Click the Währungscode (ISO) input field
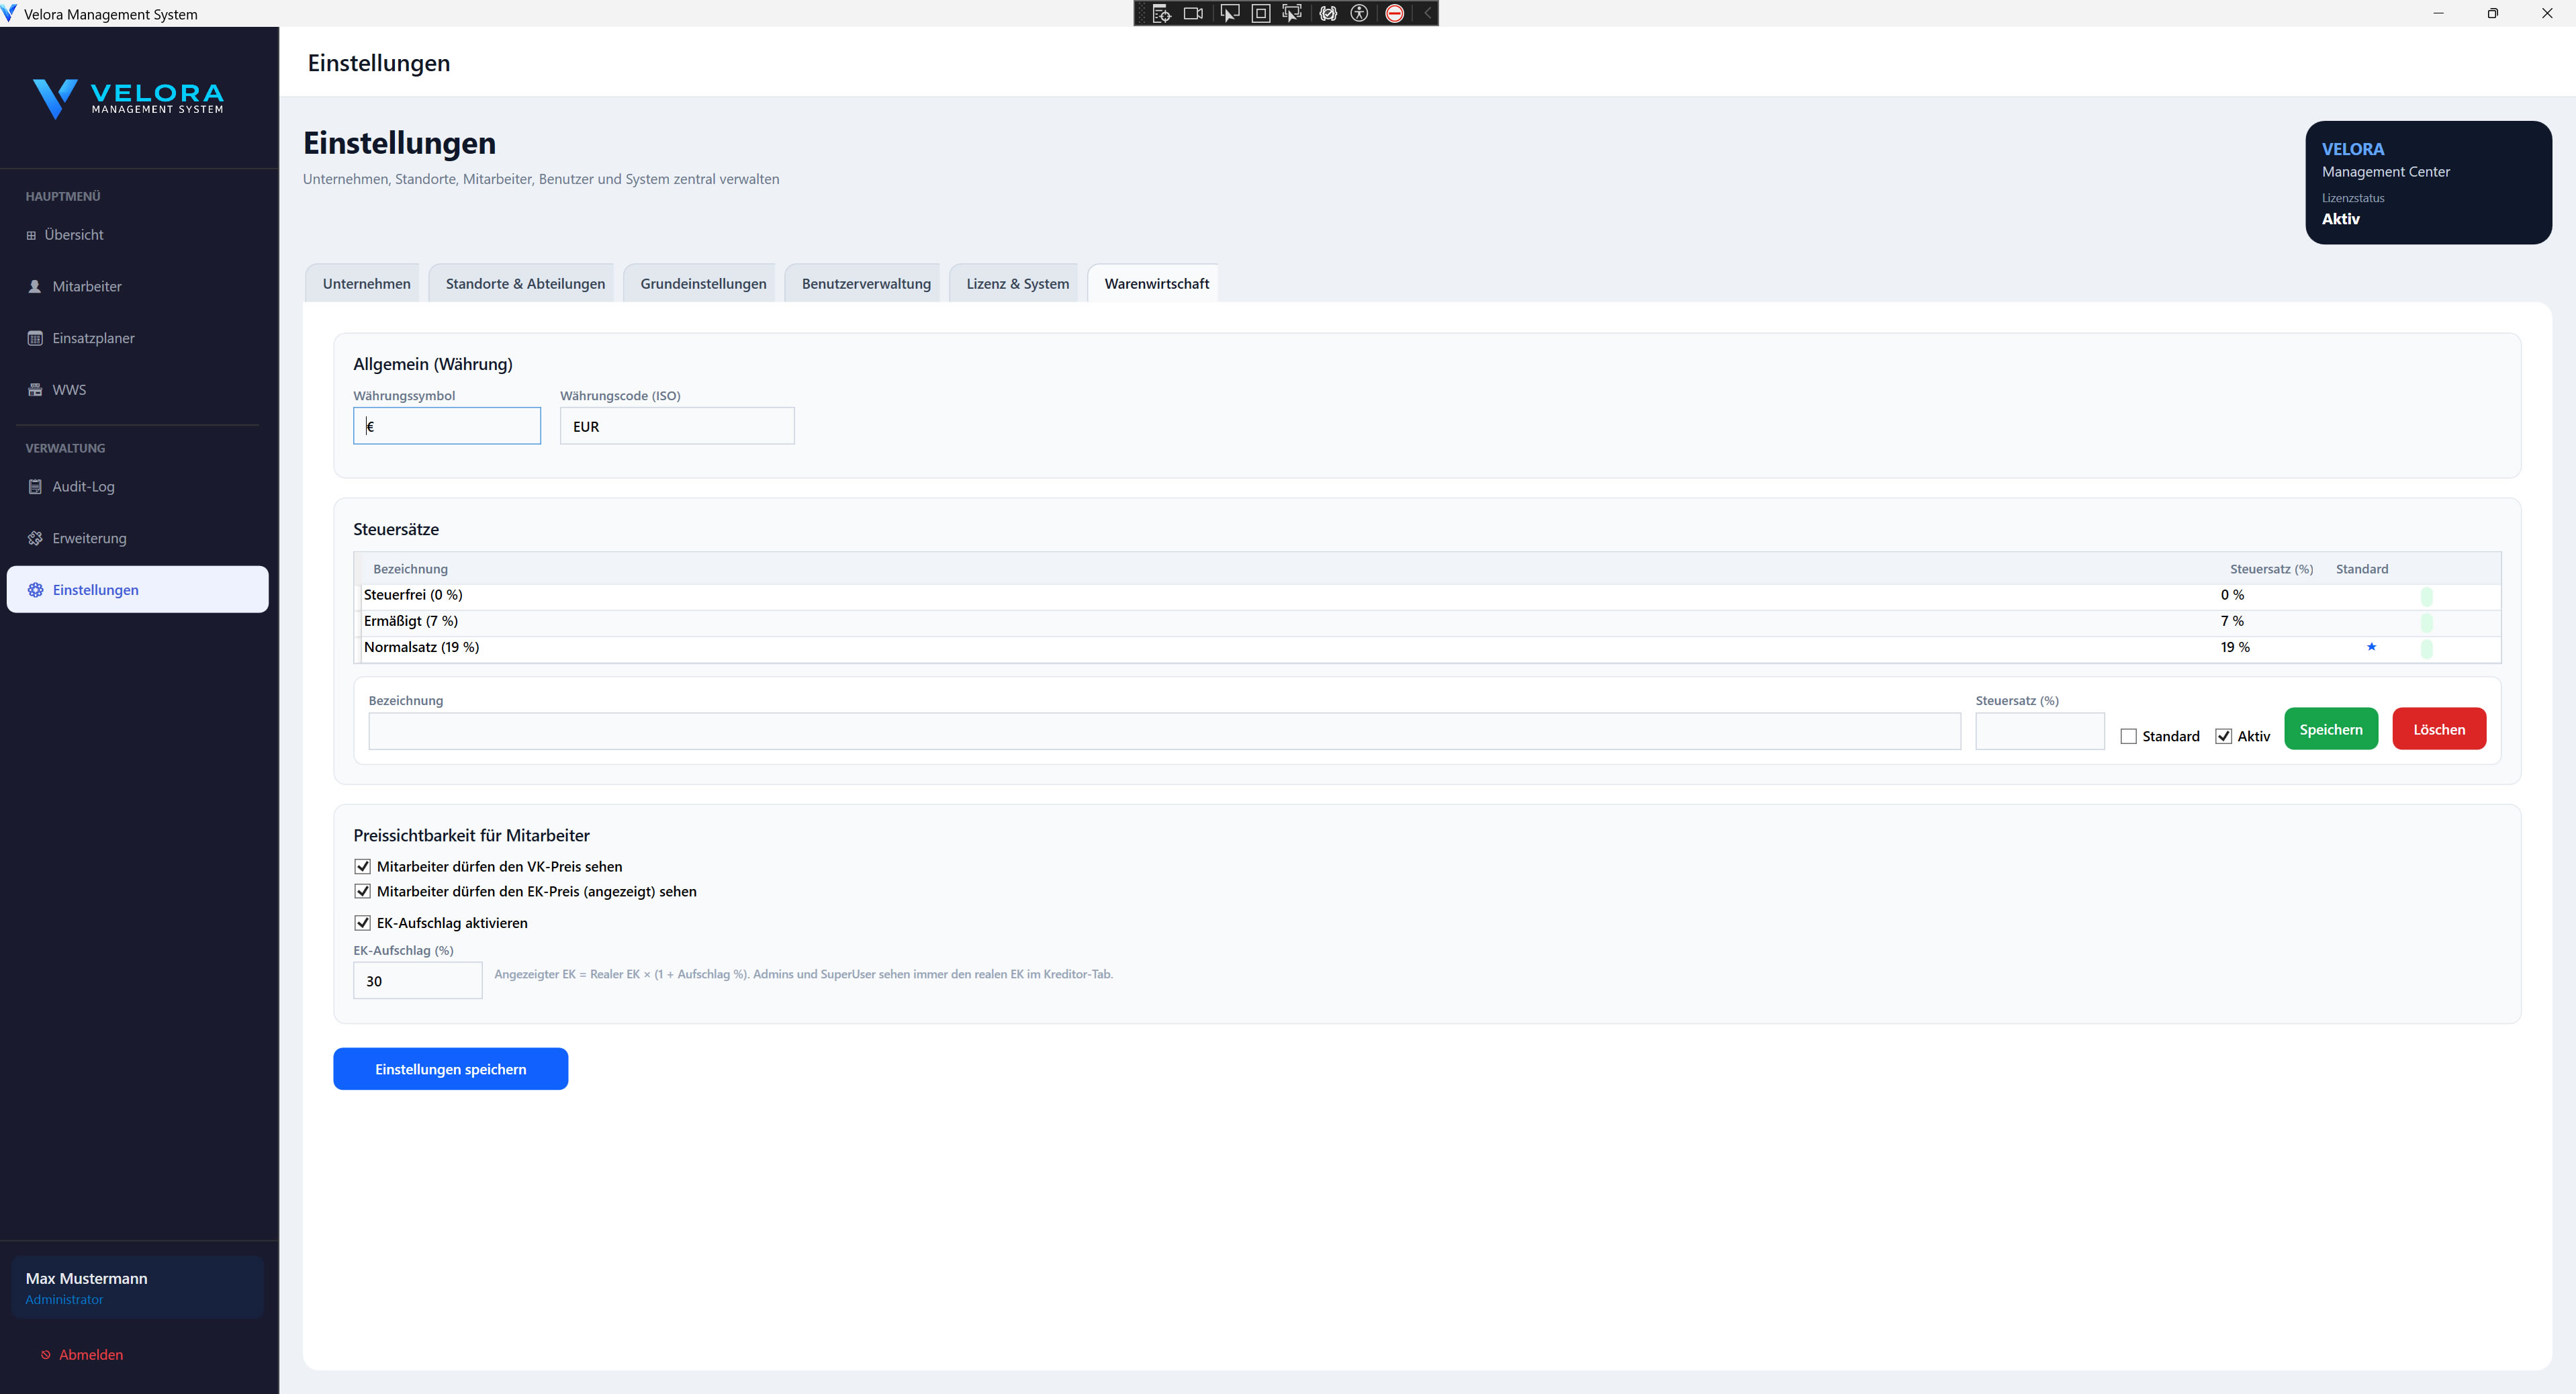Screen dimensions: 2576x1394 (x=677, y=426)
